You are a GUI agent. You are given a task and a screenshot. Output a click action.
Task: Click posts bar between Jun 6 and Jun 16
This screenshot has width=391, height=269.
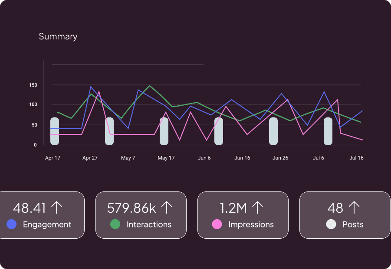tap(219, 131)
